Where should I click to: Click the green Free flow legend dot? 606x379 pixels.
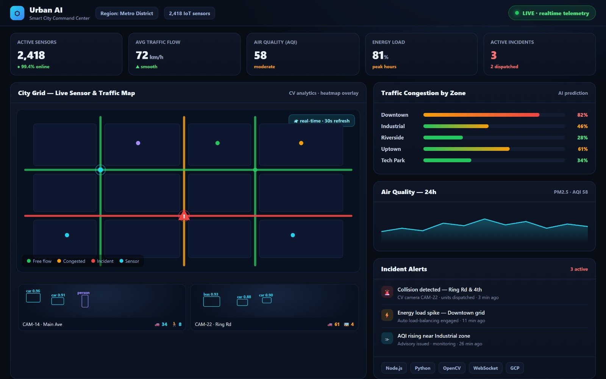tap(29, 261)
